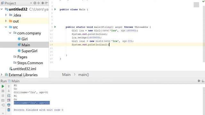This screenshot has width=205, height=115.
Task: Click the Pause output icon in Run panel
Action: tap(3, 96)
